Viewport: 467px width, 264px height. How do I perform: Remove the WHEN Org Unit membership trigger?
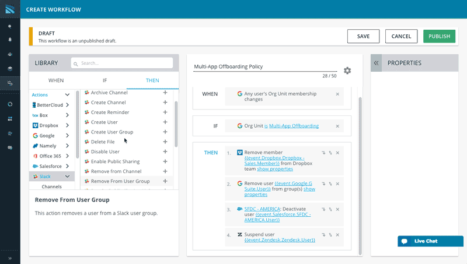click(337, 94)
